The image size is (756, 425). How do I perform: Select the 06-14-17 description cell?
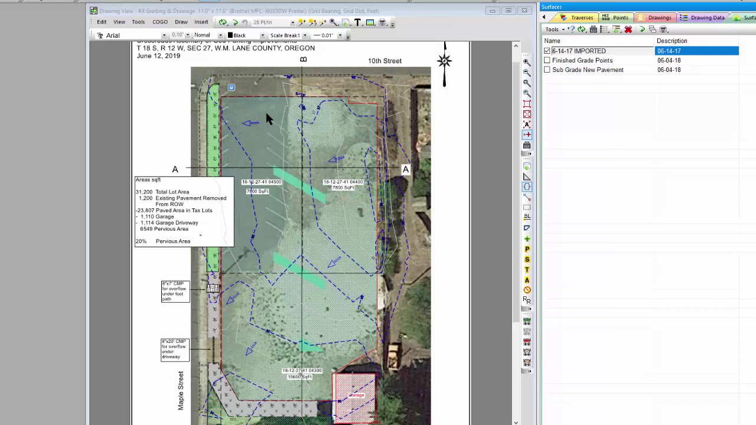coord(697,51)
